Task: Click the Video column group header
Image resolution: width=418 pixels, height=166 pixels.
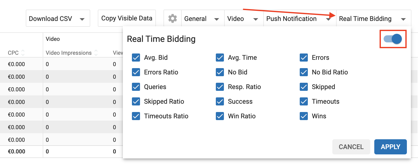Action: tap(53, 39)
